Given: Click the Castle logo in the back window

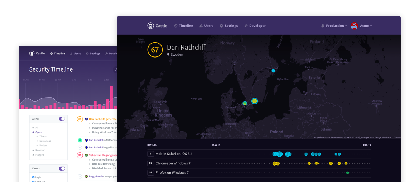Looking at the screenshot, I should (x=37, y=53).
